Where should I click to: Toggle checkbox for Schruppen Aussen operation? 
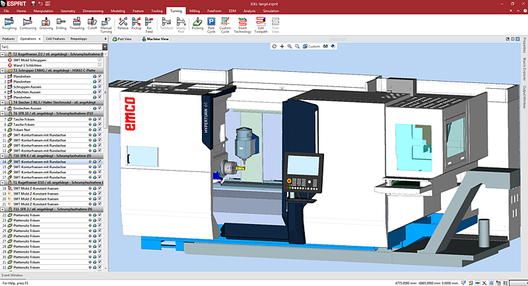pyautogui.click(x=100, y=87)
